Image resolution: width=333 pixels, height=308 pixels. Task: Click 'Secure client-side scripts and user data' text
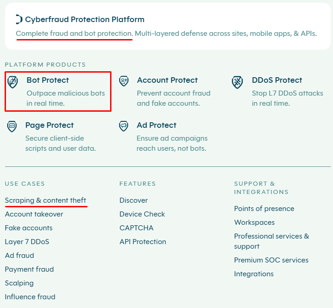pyautogui.click(x=61, y=143)
